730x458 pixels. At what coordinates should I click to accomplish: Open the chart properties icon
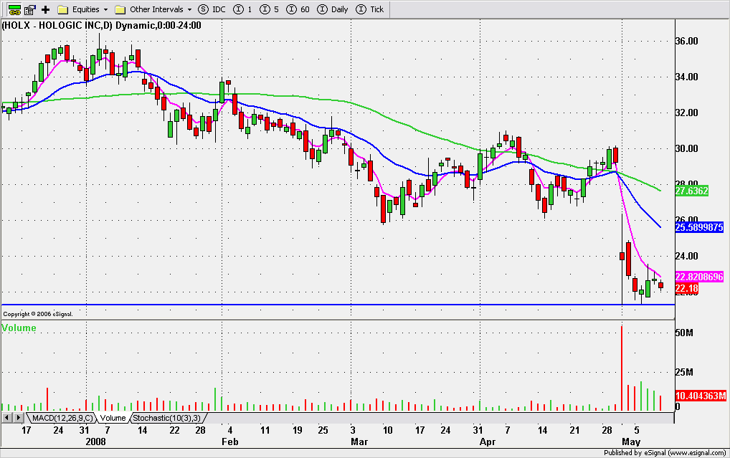coord(30,9)
